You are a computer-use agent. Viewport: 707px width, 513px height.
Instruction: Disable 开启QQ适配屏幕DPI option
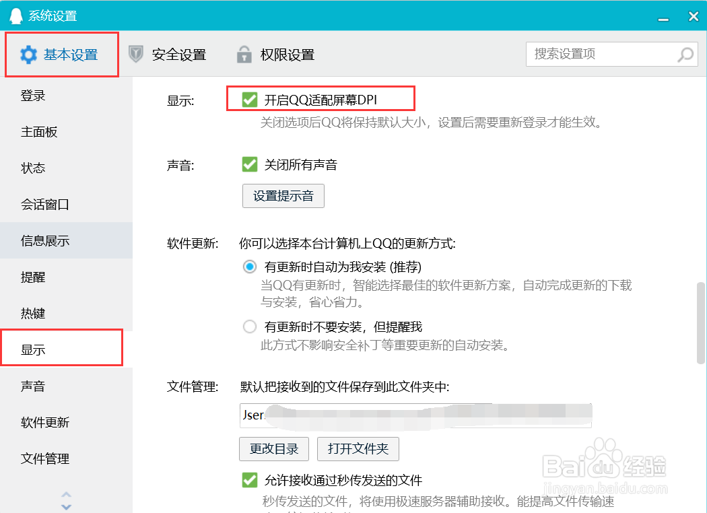tap(250, 99)
